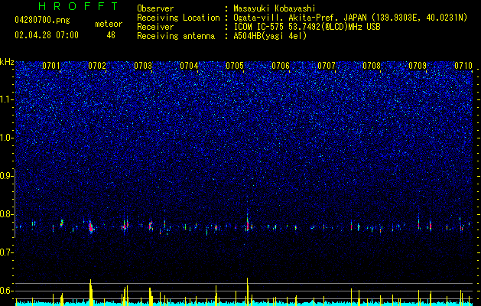Click the 0701 time marker
This screenshot has width=481, height=306.
(51, 66)
